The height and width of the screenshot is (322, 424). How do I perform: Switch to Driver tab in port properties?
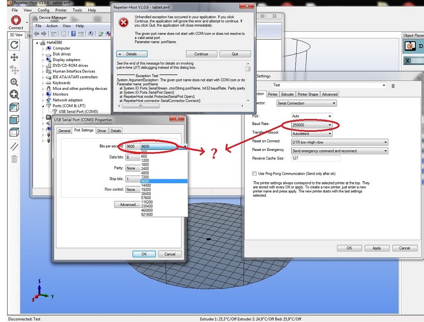(102, 131)
